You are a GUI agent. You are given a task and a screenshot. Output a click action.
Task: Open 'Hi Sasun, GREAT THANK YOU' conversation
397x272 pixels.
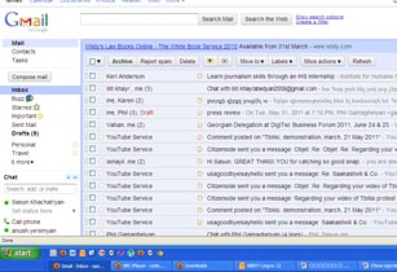click(x=283, y=162)
